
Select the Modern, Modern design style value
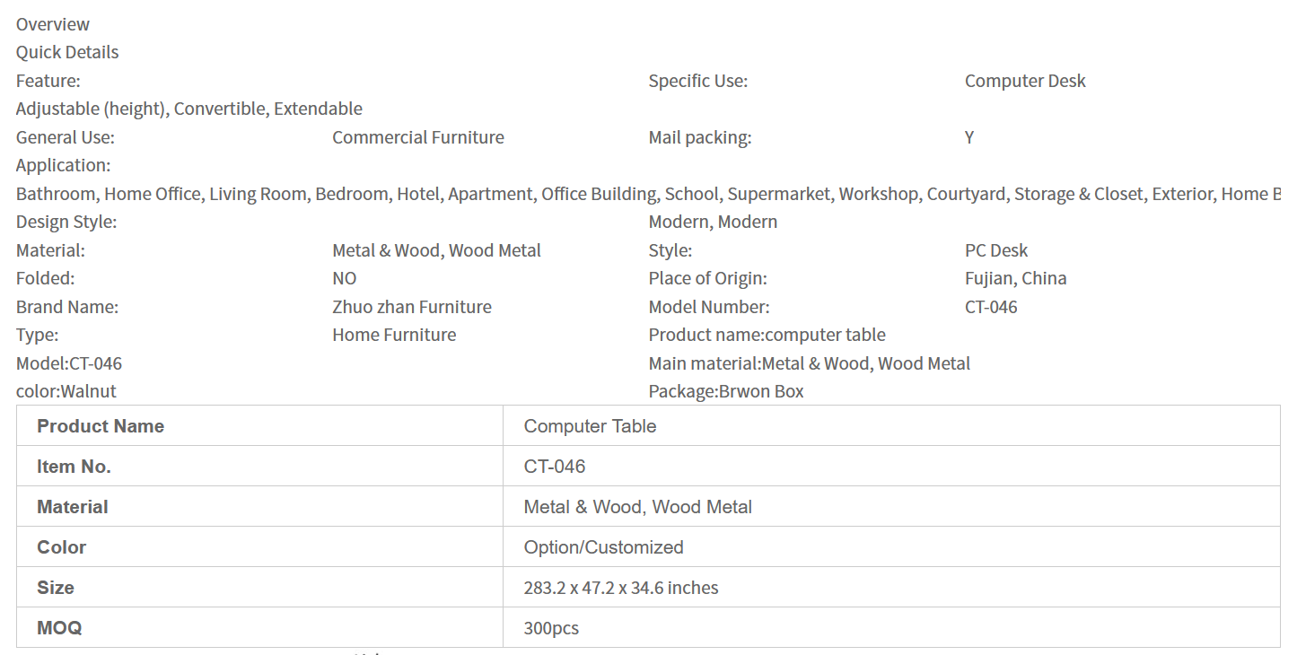[713, 222]
